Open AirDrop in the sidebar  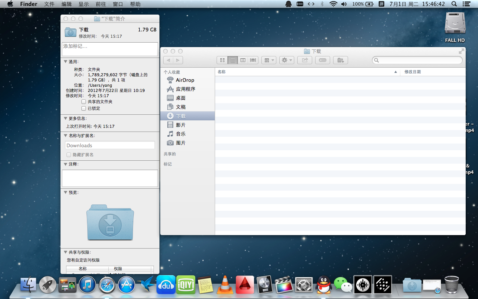click(185, 80)
